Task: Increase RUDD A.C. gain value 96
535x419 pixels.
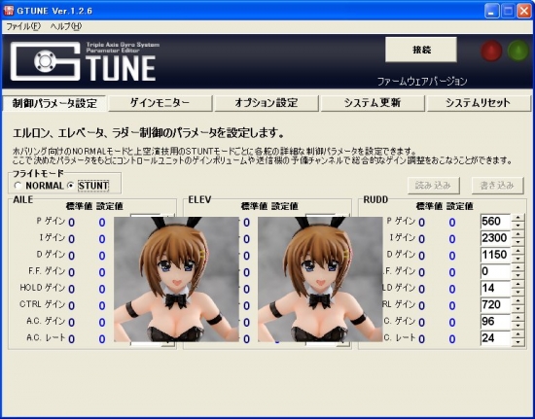Action: (x=517, y=317)
